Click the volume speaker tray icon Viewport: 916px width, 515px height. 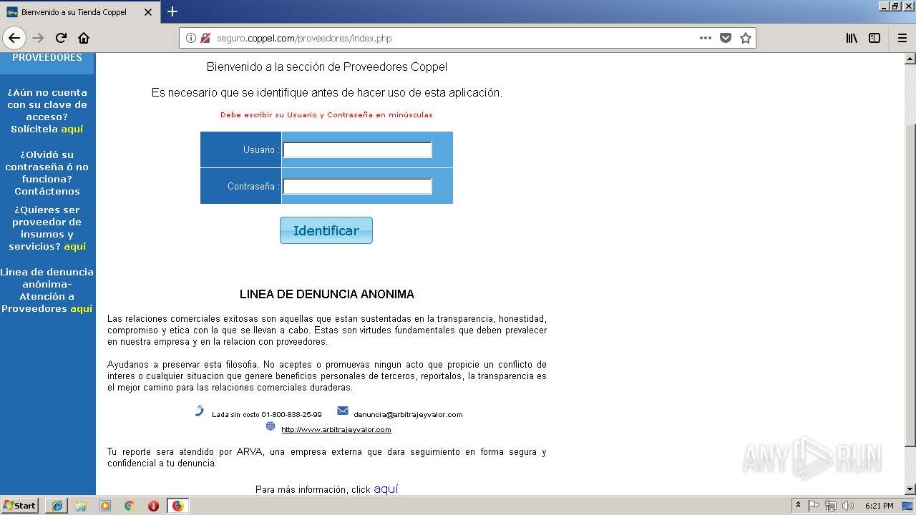tap(848, 506)
